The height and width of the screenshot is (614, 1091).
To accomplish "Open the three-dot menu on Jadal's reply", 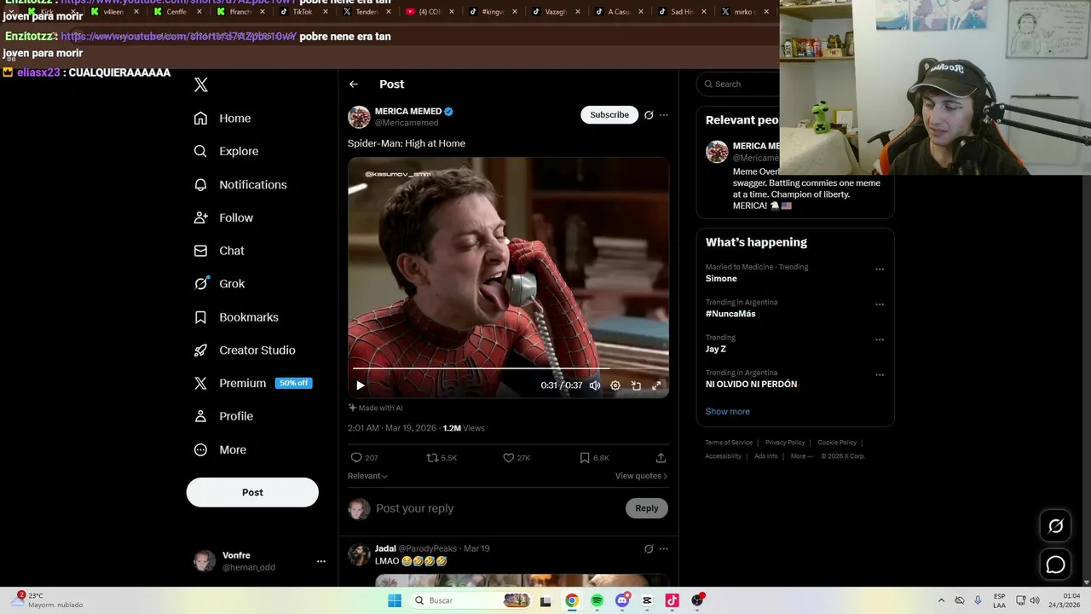I will (664, 548).
